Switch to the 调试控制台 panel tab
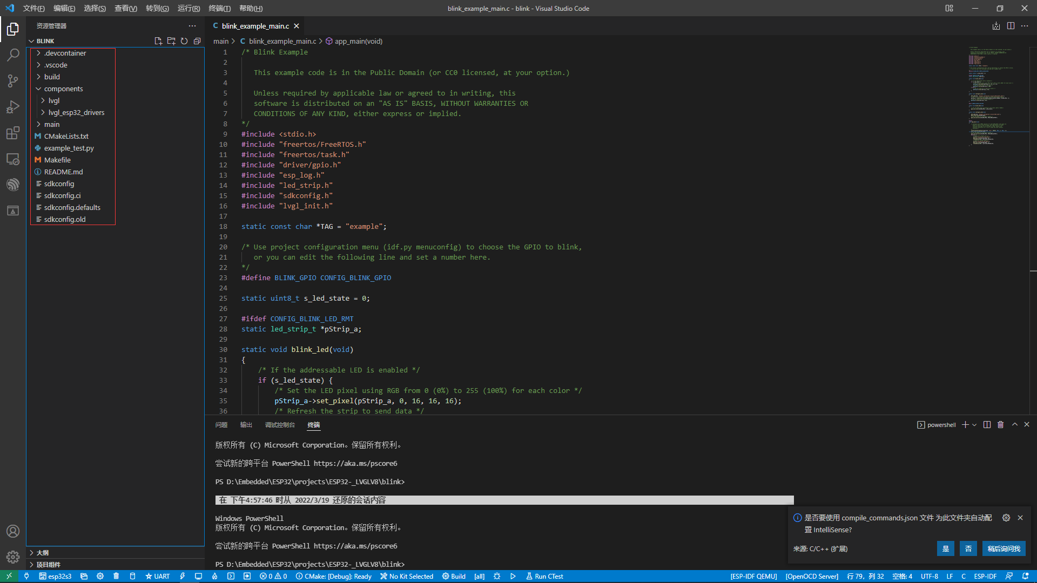This screenshot has width=1037, height=583. click(x=280, y=425)
